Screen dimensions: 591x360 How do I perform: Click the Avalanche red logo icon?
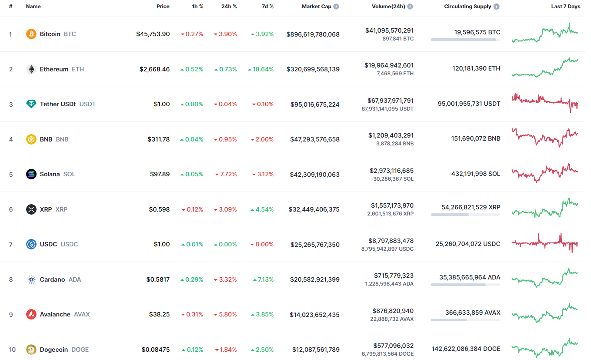31,314
